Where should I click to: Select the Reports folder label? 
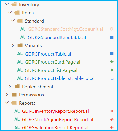point(27,103)
